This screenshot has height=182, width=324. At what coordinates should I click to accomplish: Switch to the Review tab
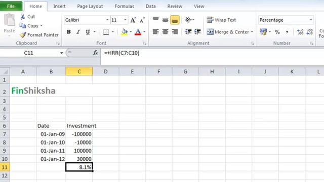pyautogui.click(x=175, y=7)
